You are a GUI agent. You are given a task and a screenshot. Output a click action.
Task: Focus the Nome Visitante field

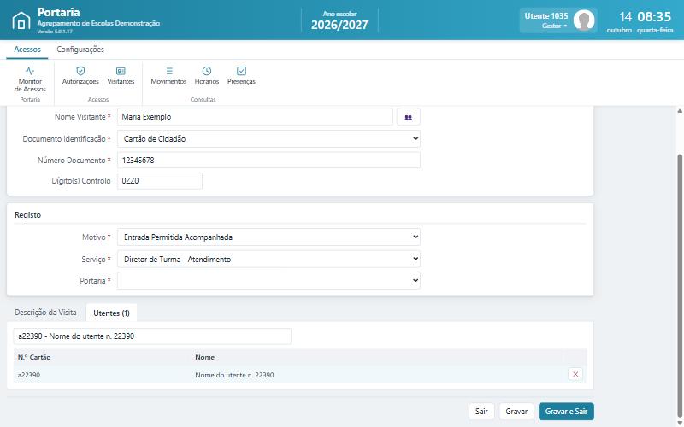tap(255, 117)
